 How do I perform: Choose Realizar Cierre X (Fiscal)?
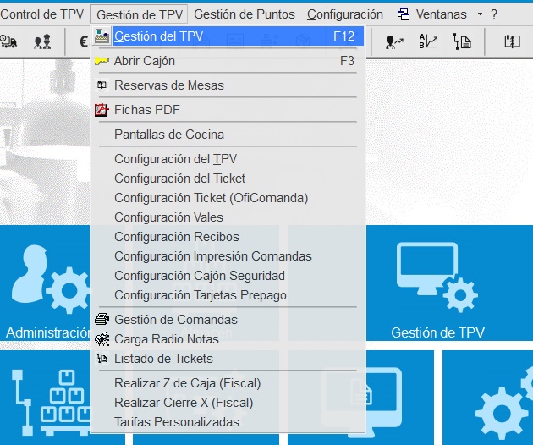click(x=228, y=403)
